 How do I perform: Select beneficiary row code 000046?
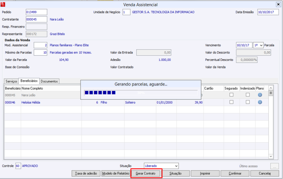coord(10,103)
